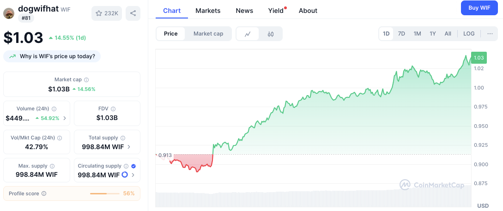
Task: Switch to the News tab
Action: (x=244, y=11)
